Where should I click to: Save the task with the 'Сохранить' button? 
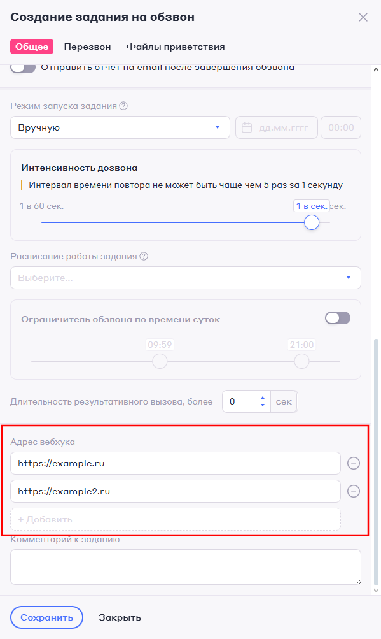pos(46,617)
